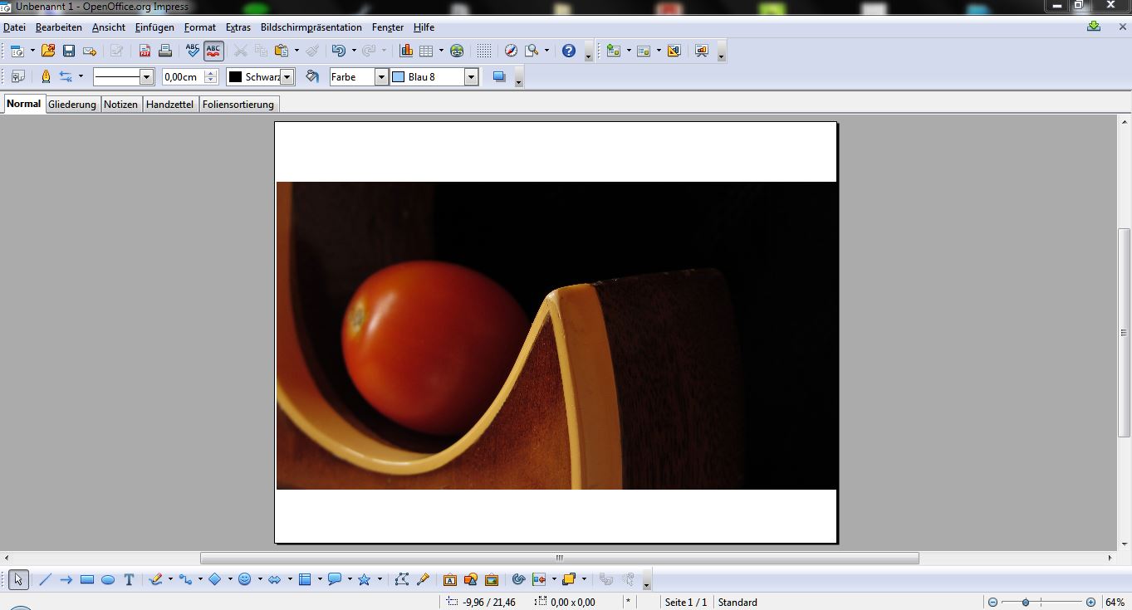The height and width of the screenshot is (610, 1132).
Task: Switch to the Notizen tab
Action: click(120, 105)
